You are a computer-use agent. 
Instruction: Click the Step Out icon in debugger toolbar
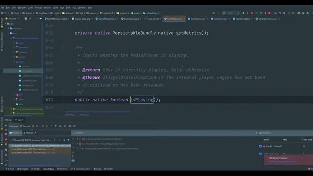pos(56,126)
